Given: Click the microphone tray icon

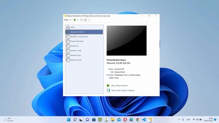Looking at the screenshot, I should click(183, 120).
